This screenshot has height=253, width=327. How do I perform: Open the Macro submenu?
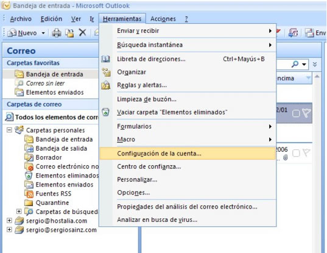click(188, 139)
